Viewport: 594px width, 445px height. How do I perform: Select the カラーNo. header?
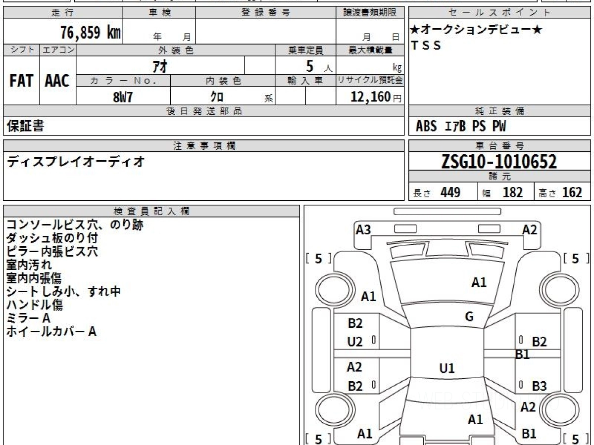pyautogui.click(x=123, y=81)
